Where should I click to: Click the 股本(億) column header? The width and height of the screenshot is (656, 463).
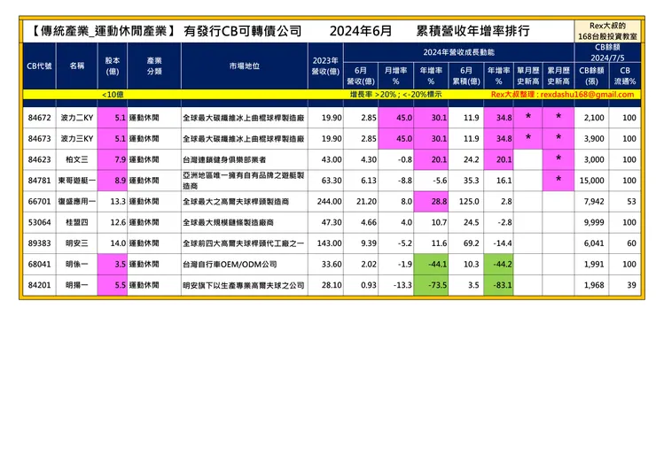pyautogui.click(x=112, y=66)
